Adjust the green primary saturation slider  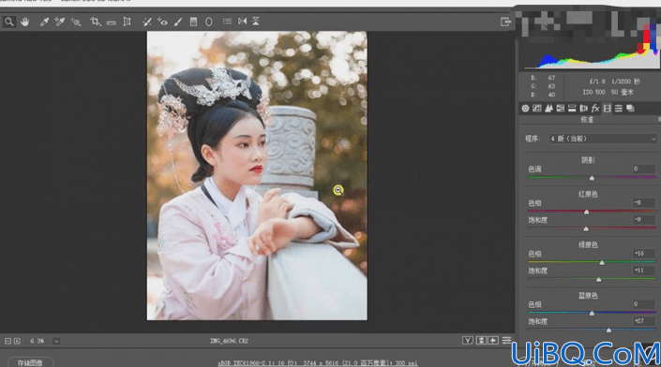coord(598,279)
